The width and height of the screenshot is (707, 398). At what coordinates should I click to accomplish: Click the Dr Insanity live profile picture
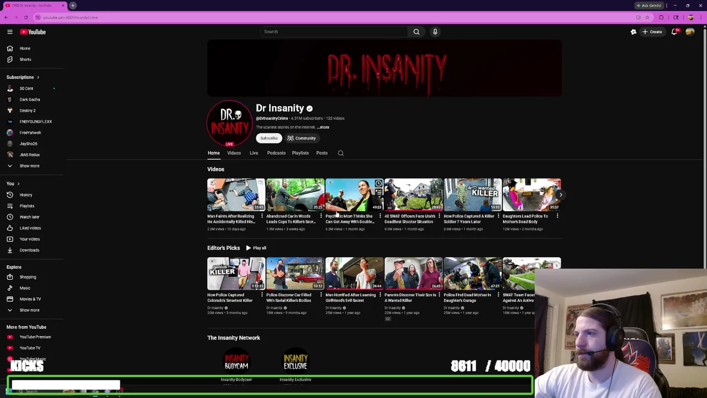click(229, 123)
